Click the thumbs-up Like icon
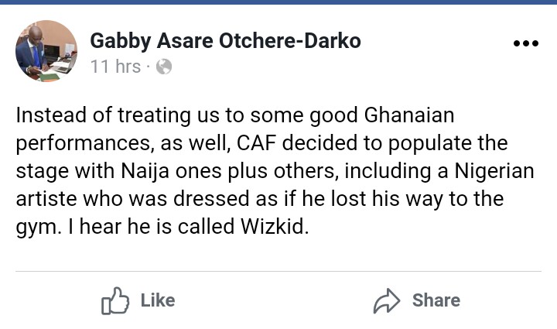 (115, 300)
